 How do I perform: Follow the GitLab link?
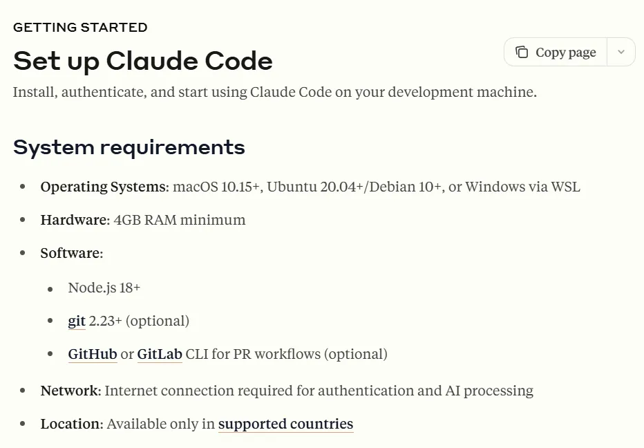coord(160,354)
